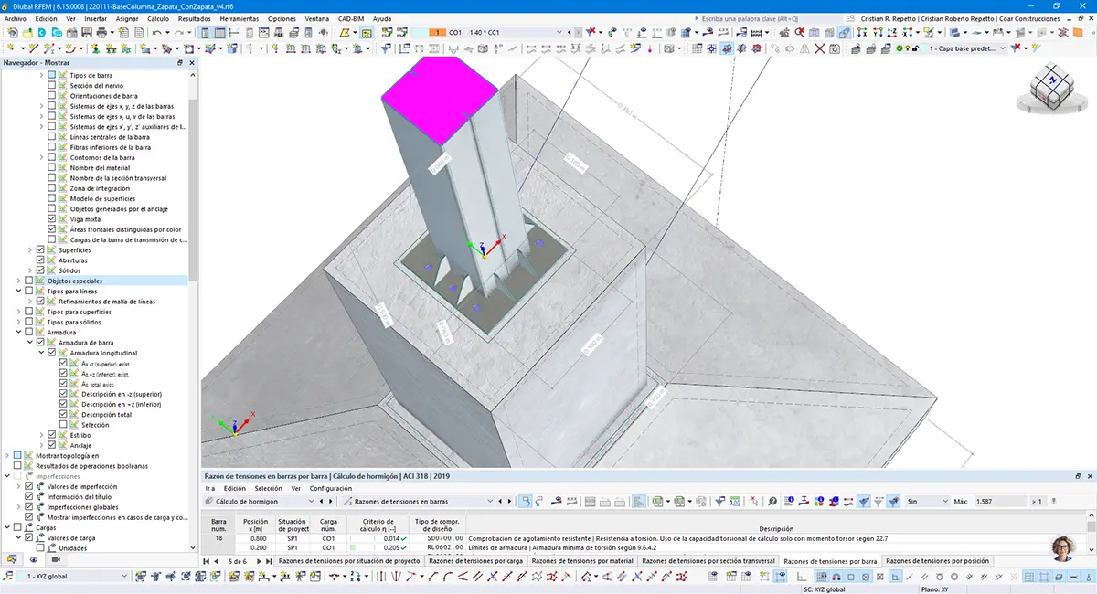The image size is (1097, 594).
Task: Switch to Razones de tensiones por carga tab
Action: coord(475,560)
